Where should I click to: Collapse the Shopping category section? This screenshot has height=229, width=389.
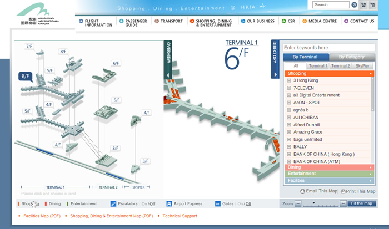tap(329, 73)
